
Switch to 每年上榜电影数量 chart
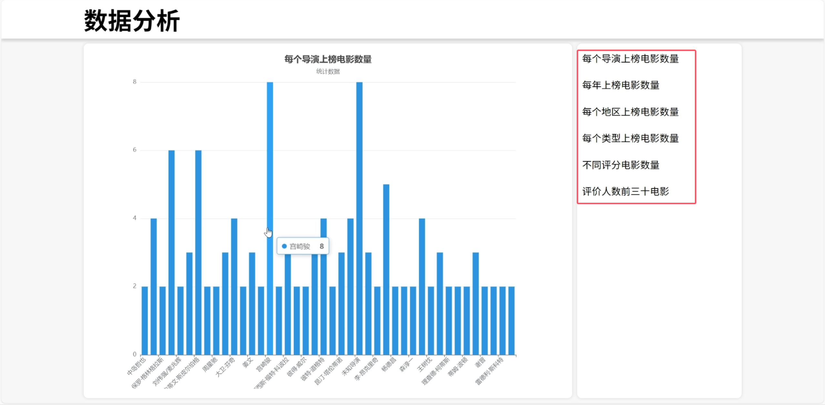point(621,85)
